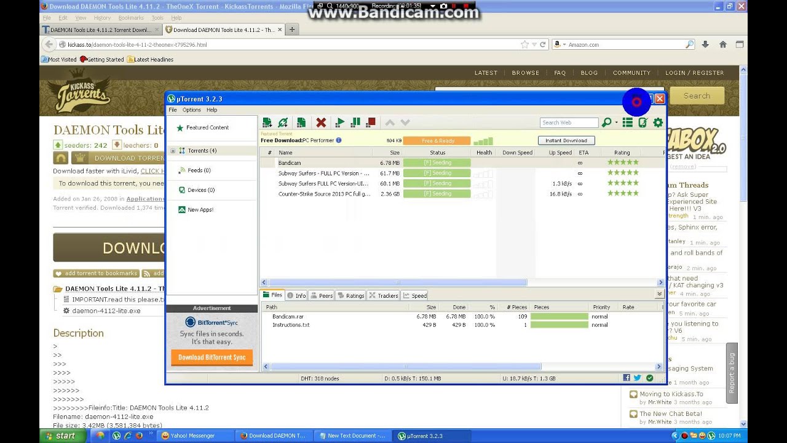Select Counter-Strike Source 2013 torrent row
787x443 pixels.
pos(461,194)
